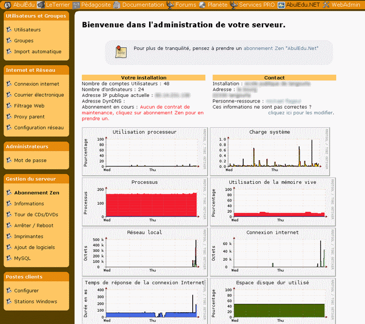This screenshot has height=324, width=365.
Task: Click the icon beside Filtrage Web
Action: [x=9, y=106]
